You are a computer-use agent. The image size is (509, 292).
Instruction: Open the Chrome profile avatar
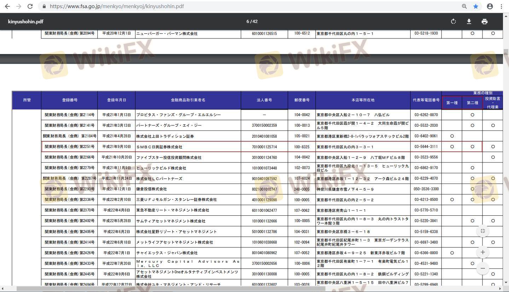490,6
